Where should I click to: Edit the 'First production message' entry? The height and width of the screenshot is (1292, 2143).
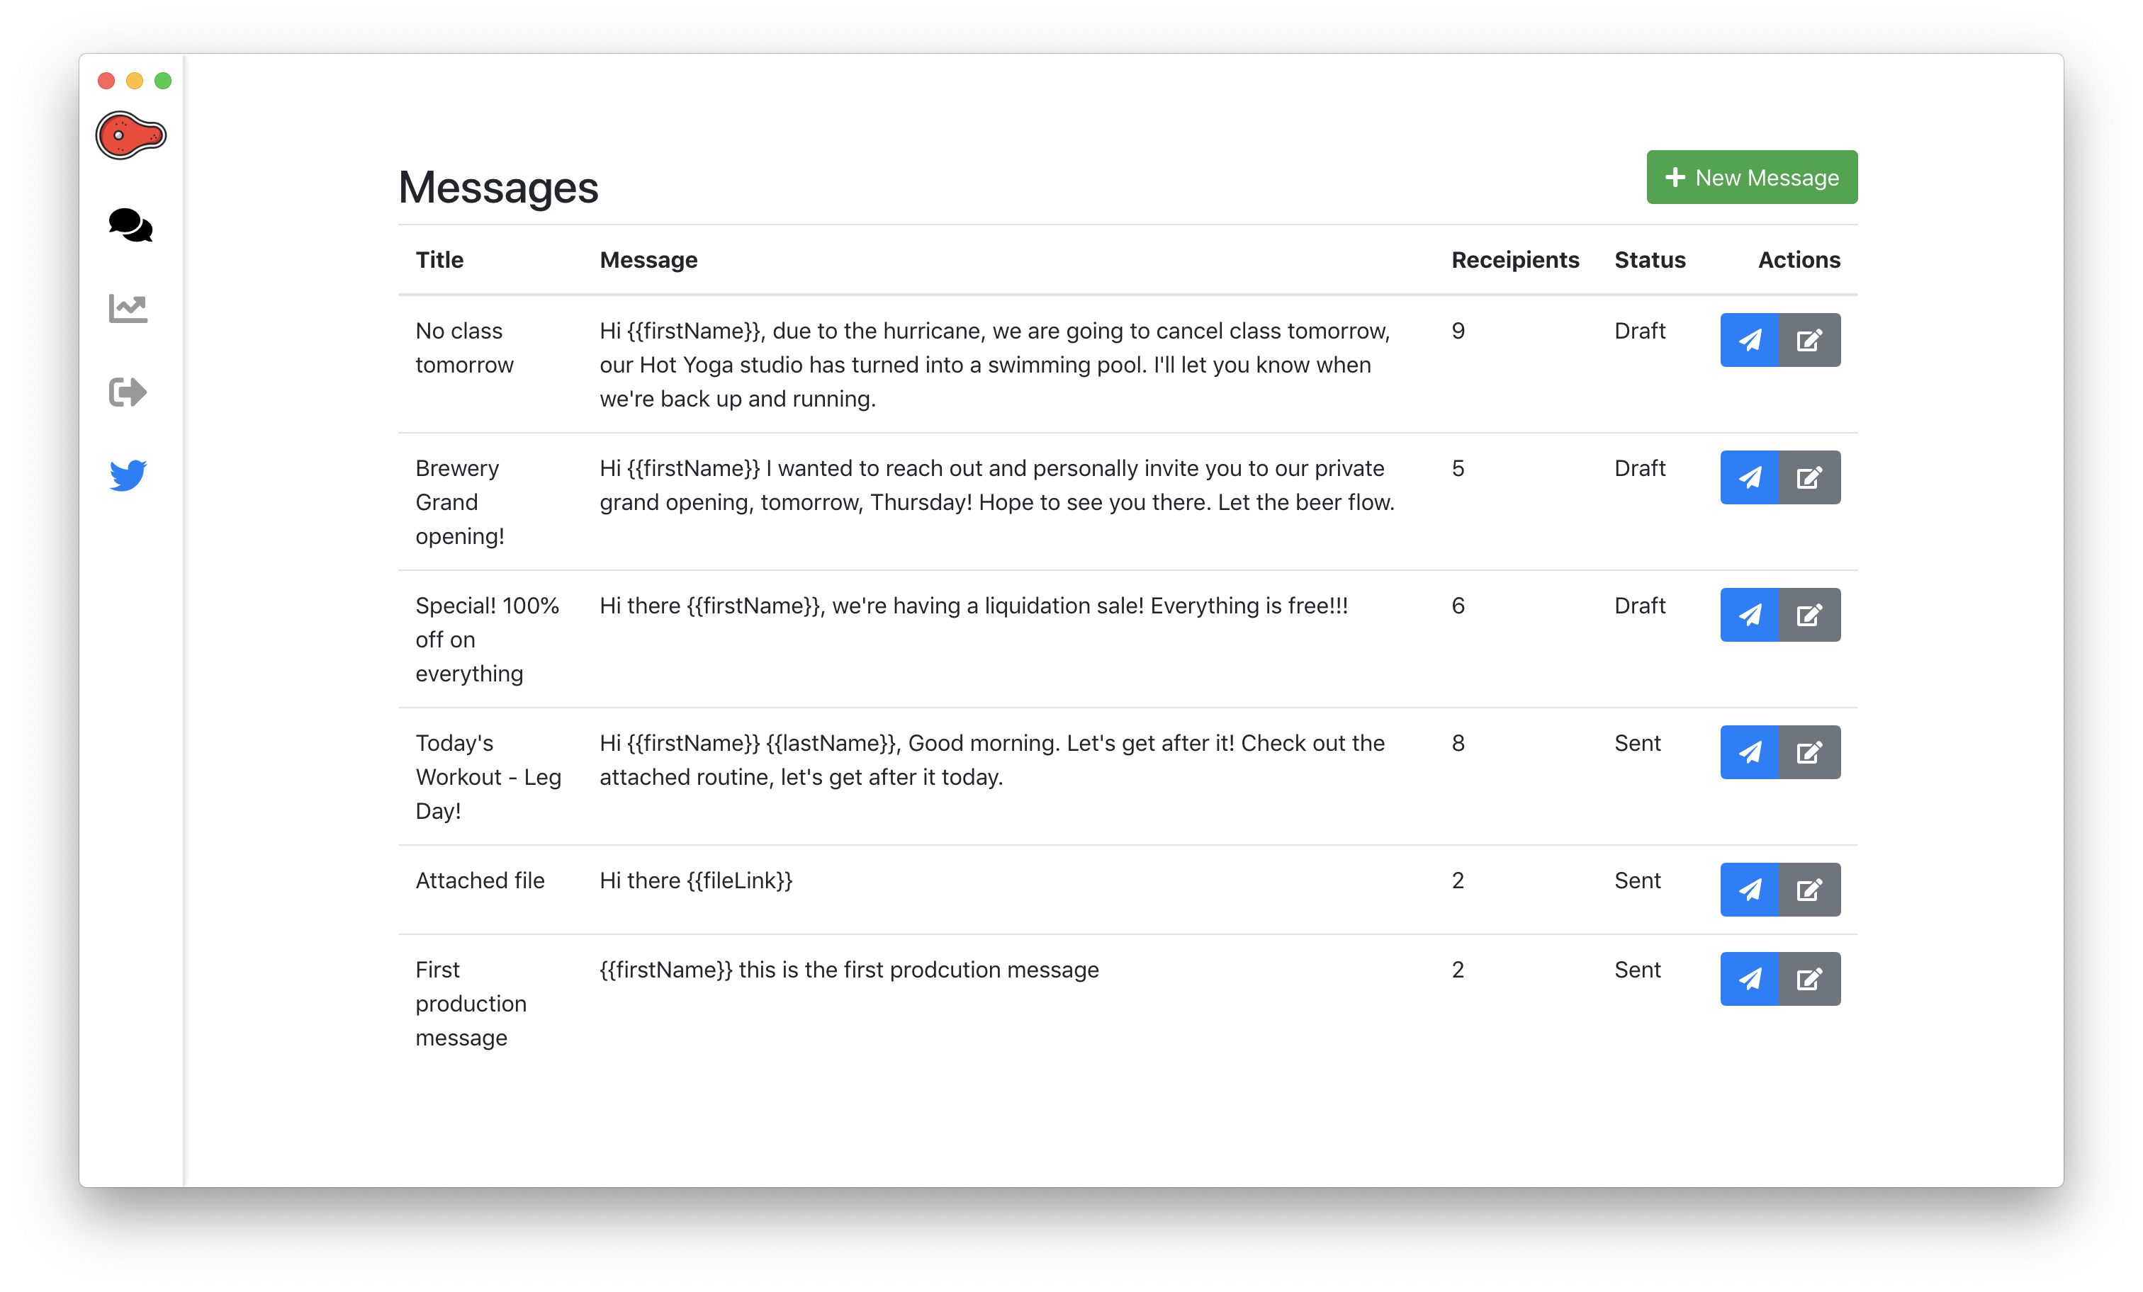click(1809, 979)
